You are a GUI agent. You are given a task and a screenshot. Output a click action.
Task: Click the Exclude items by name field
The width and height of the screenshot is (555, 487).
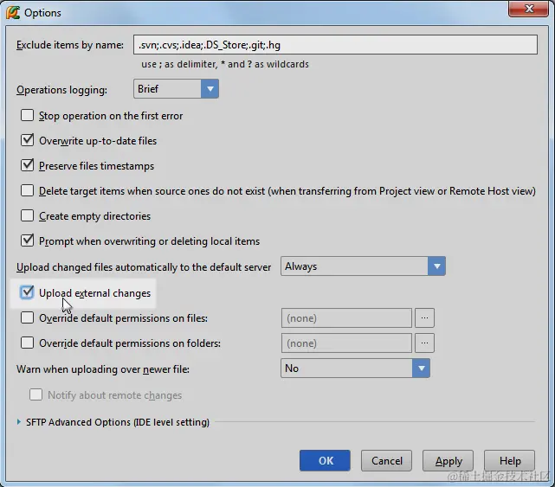[x=335, y=45]
